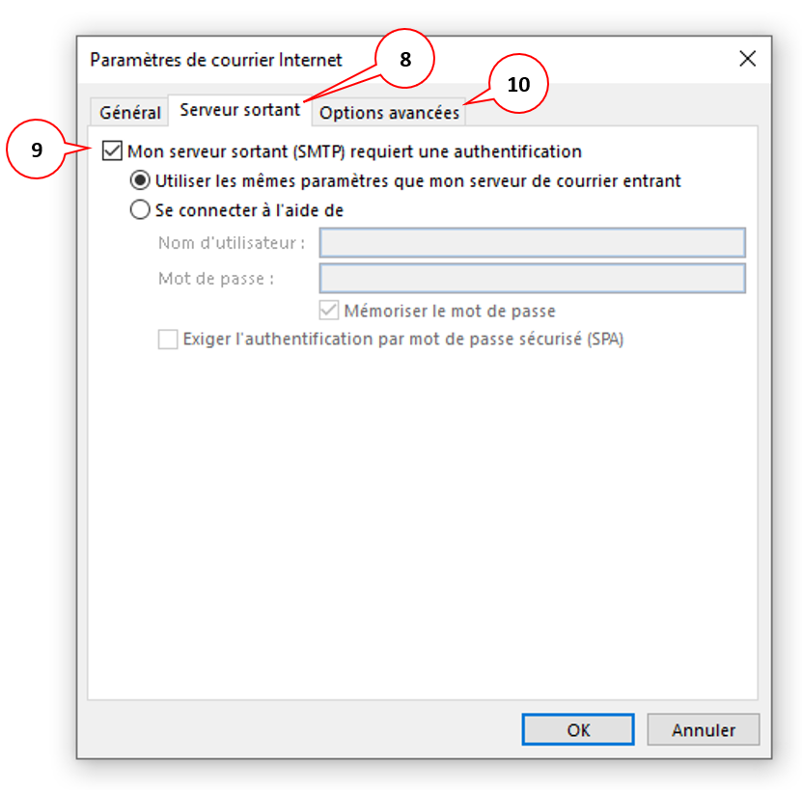
Task: Click the 'Mot de passe :' label
Action: [217, 279]
